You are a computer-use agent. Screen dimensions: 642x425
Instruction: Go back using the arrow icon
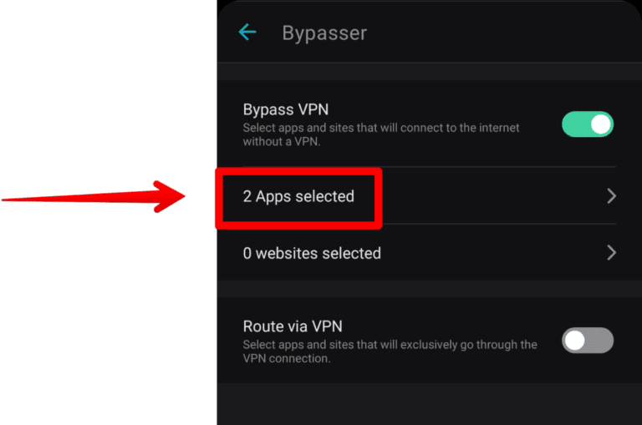[x=247, y=33]
